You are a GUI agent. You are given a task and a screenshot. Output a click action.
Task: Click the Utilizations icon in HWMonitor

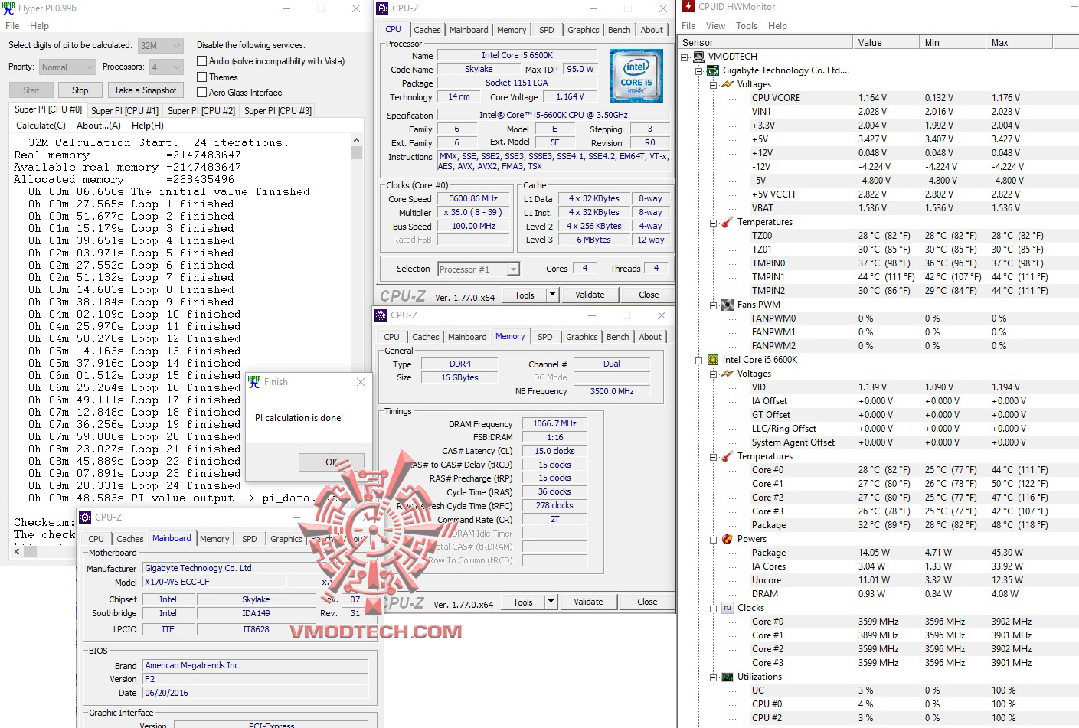pos(726,676)
